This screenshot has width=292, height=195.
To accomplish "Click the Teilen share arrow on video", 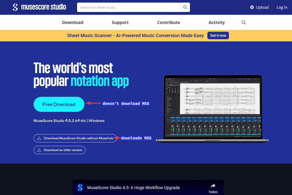I will (213, 186).
